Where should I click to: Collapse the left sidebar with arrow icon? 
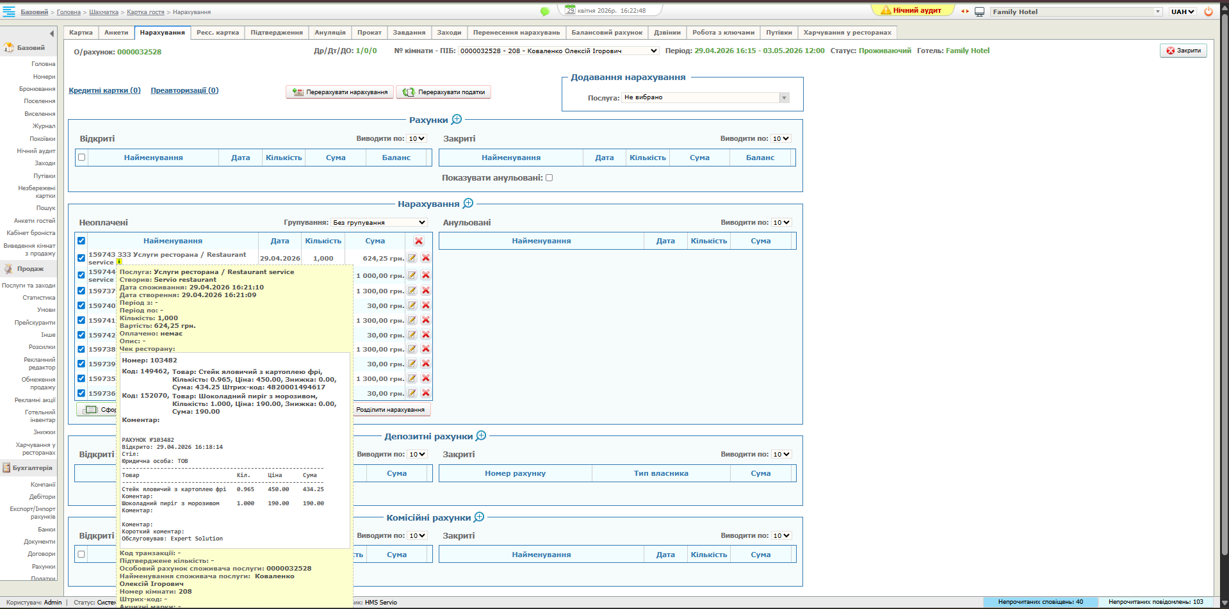click(x=52, y=33)
